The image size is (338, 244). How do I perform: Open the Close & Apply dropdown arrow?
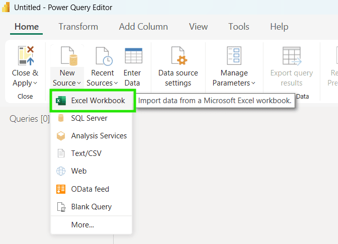35,83
